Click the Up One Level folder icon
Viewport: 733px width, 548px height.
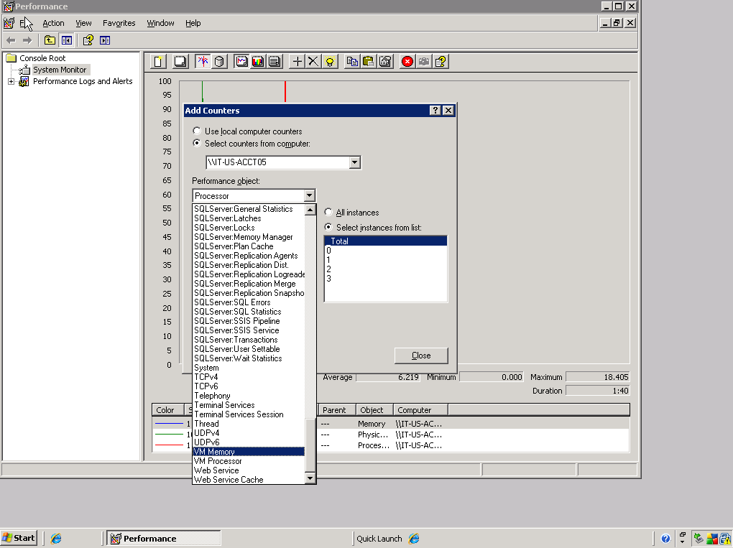click(x=50, y=41)
